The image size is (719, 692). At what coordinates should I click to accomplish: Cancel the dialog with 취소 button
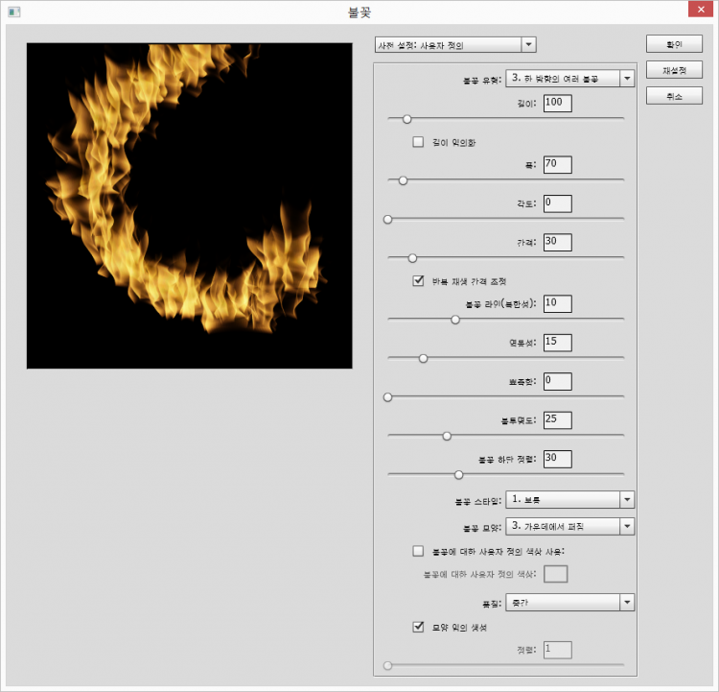point(674,97)
